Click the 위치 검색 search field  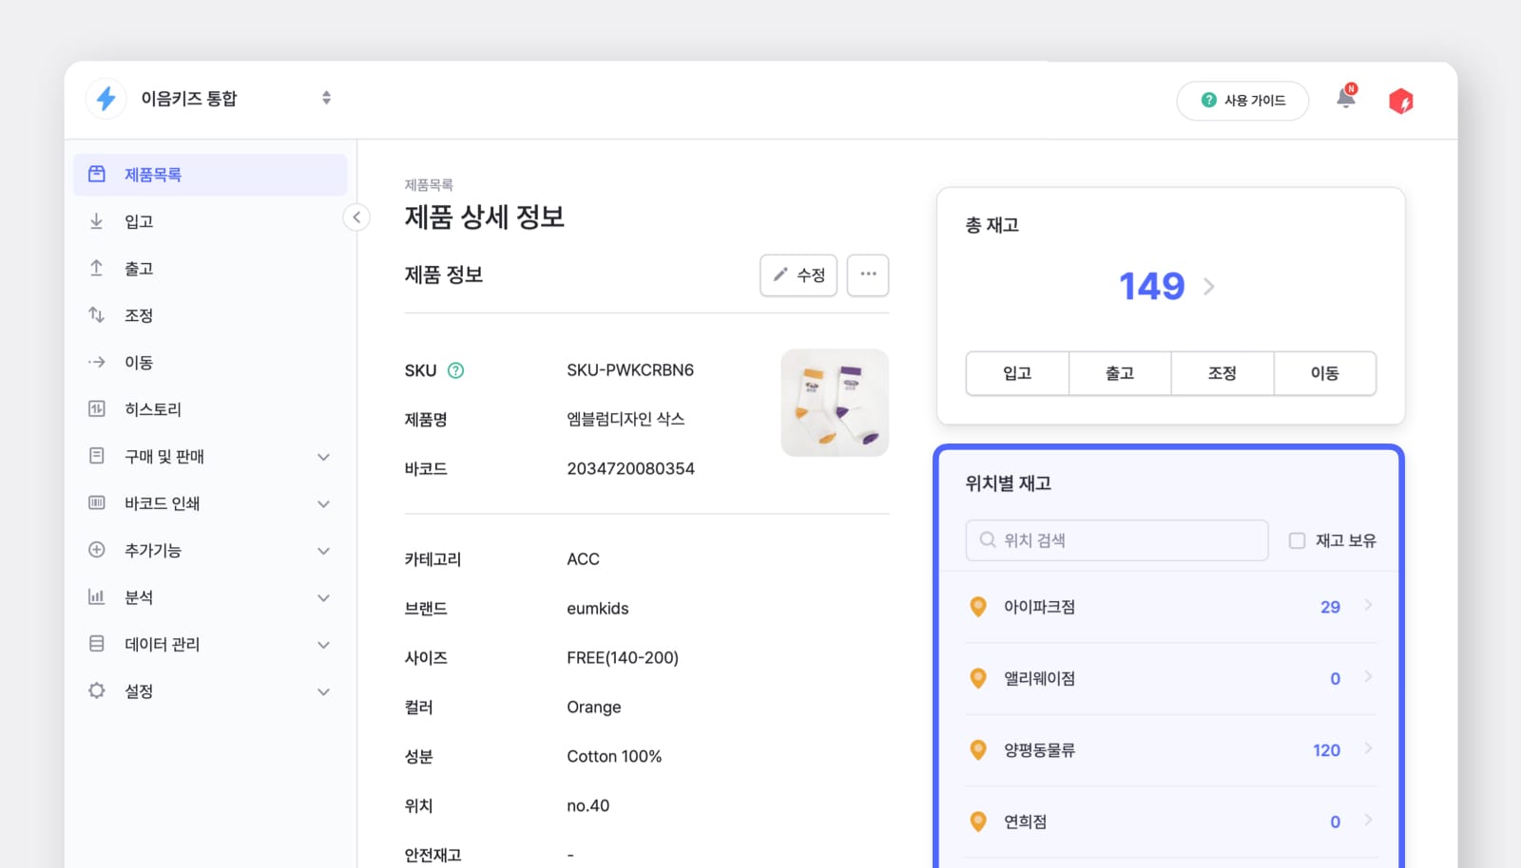(1116, 539)
